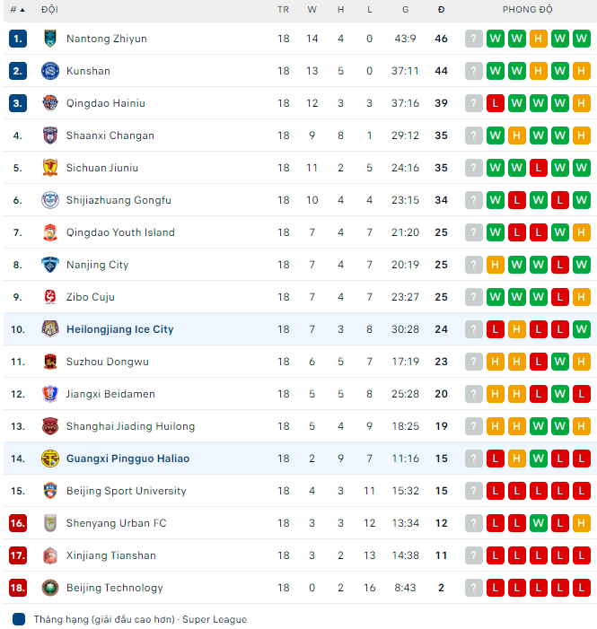Click the Heilongjiang Ice City crest

[x=50, y=329]
